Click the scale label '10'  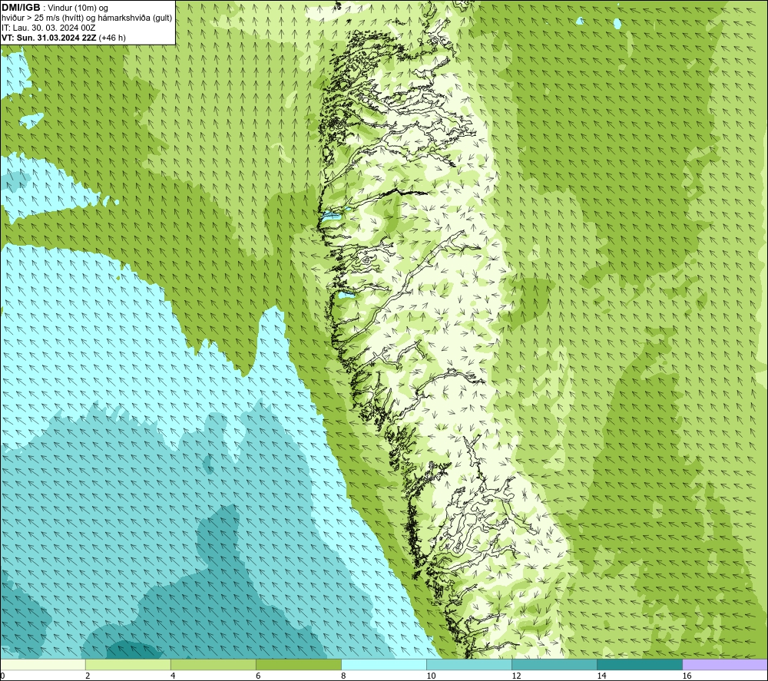click(x=431, y=676)
